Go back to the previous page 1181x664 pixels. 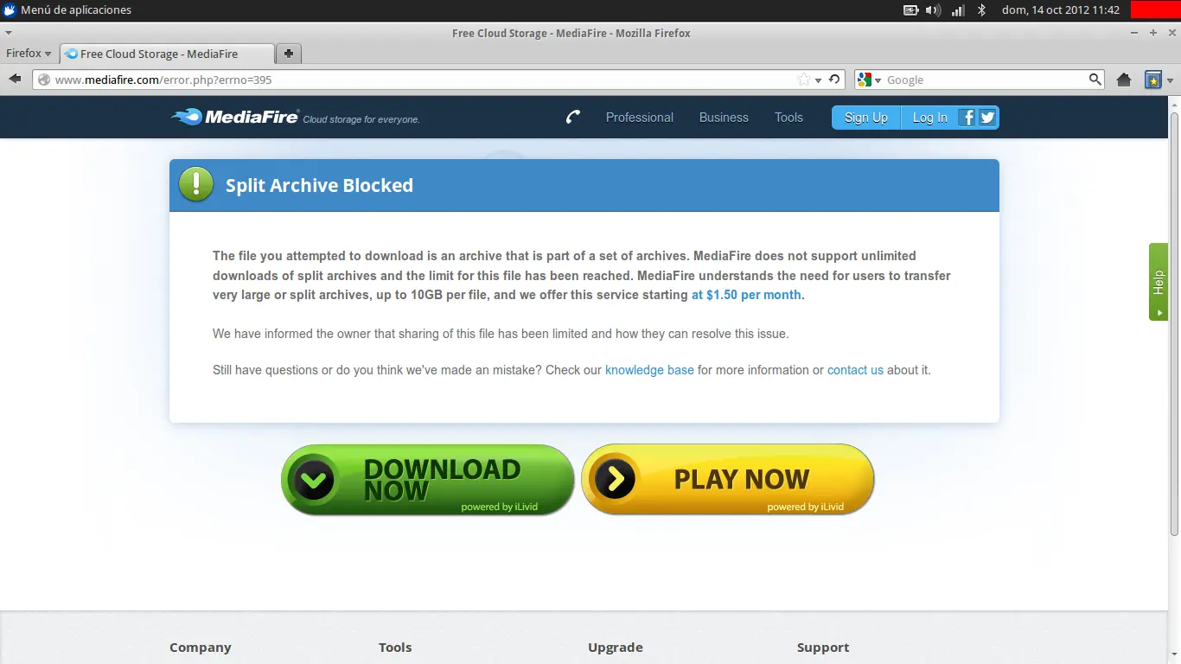[15, 80]
